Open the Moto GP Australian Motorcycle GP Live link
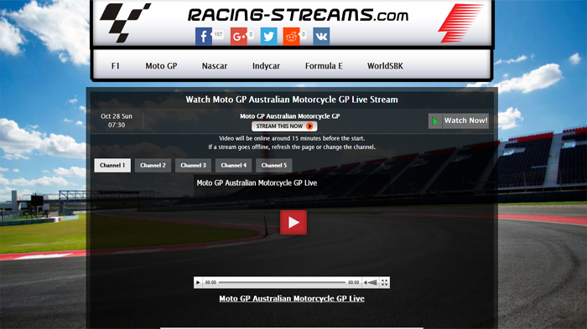The height and width of the screenshot is (329, 587). coord(292,298)
